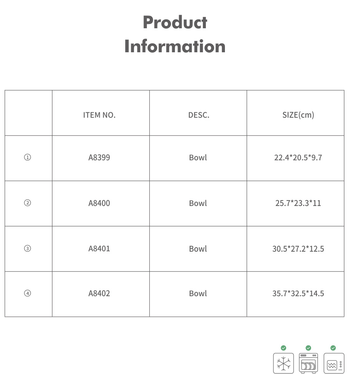Click the circled number 3 marker
Screen dimensions: 349x374
click(x=28, y=249)
